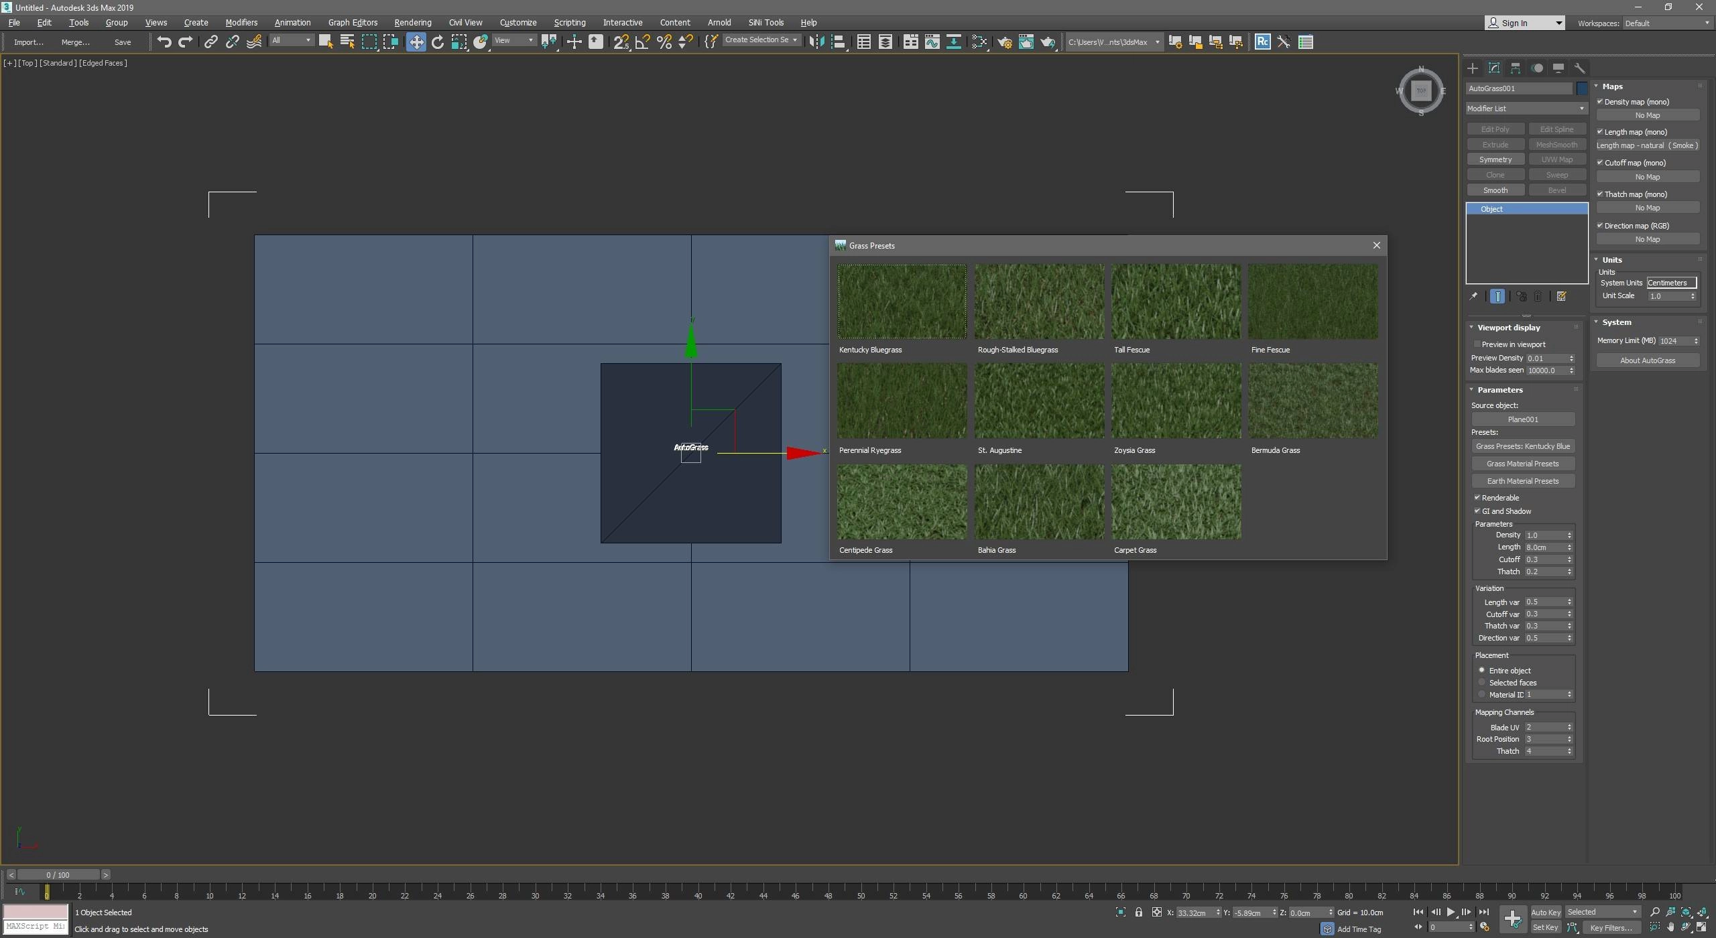This screenshot has height=938, width=1716.
Task: Select the Select and Link tool
Action: [210, 42]
